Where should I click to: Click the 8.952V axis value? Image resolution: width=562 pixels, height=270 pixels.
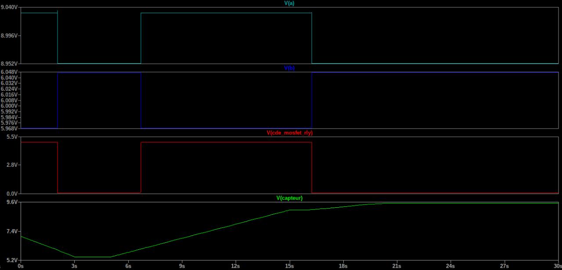pyautogui.click(x=9, y=63)
